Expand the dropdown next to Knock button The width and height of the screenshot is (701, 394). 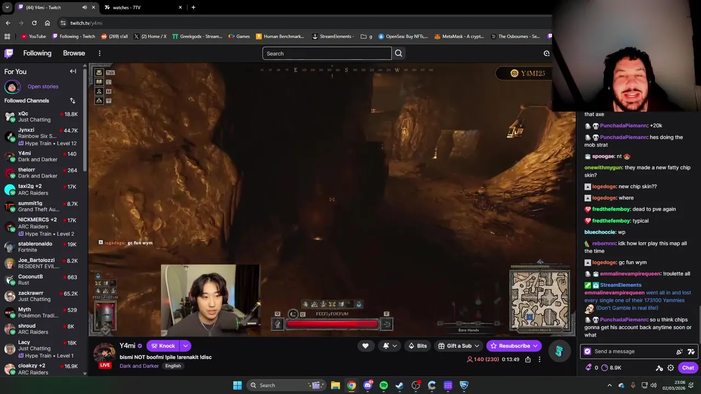tap(186, 346)
